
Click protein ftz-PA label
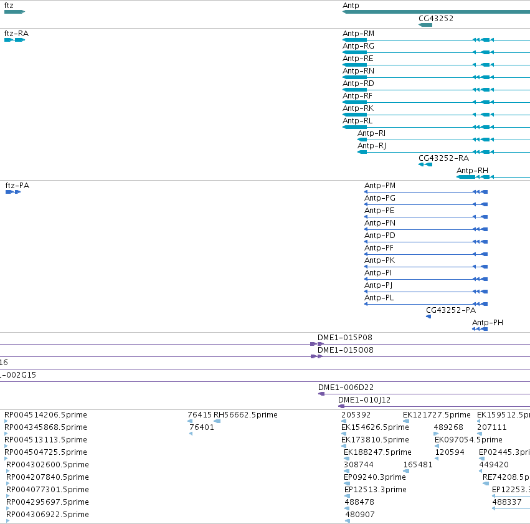(x=17, y=186)
